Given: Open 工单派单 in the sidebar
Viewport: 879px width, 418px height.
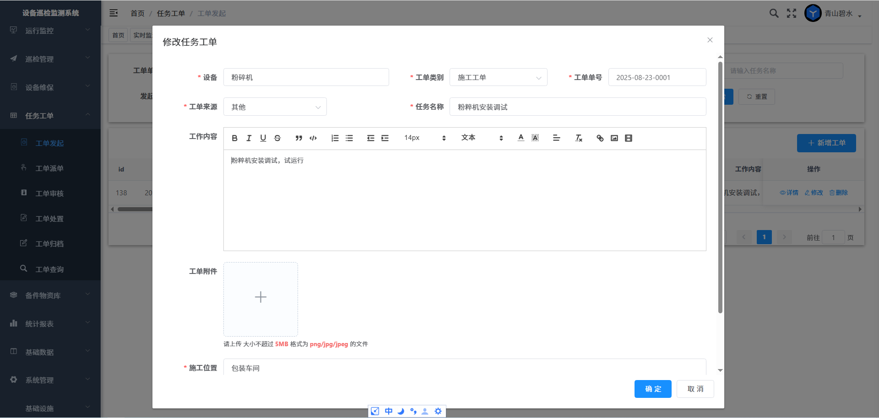Looking at the screenshot, I should pyautogui.click(x=49, y=168).
